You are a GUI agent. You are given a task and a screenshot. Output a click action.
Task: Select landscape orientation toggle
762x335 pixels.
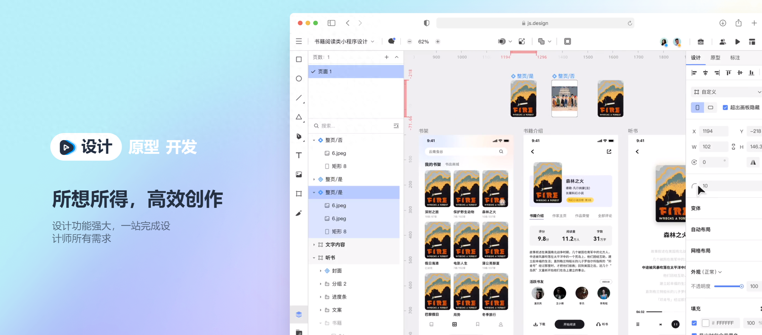711,107
